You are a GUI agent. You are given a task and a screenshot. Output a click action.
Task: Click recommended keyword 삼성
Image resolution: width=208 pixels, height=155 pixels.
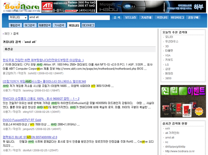168,69
